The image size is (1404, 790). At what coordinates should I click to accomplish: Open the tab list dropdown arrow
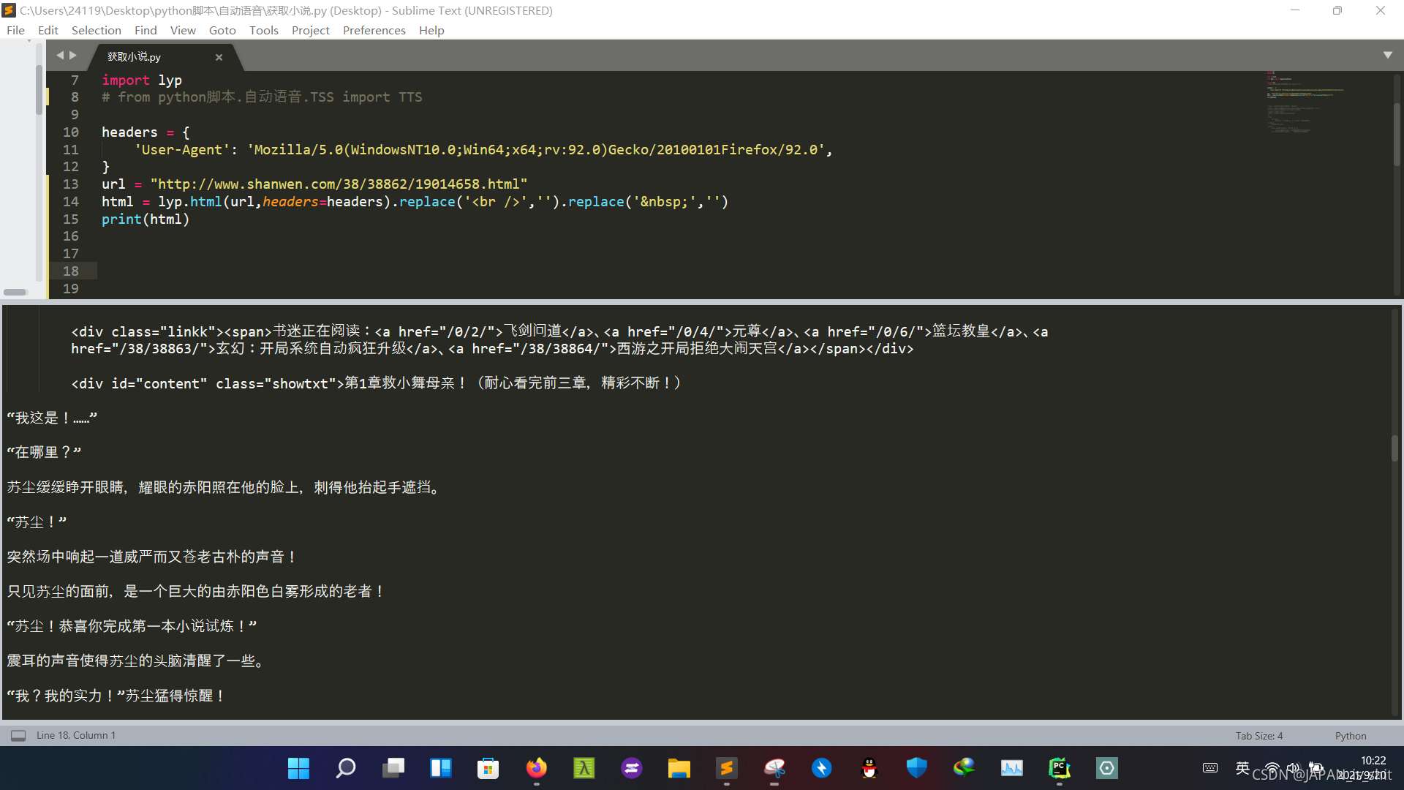click(x=1387, y=55)
